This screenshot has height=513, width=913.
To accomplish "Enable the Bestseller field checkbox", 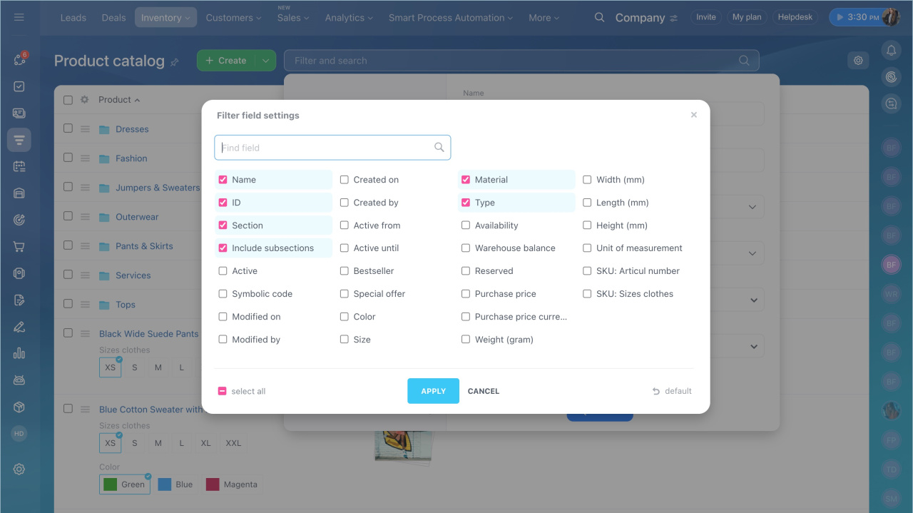I will click(345, 271).
